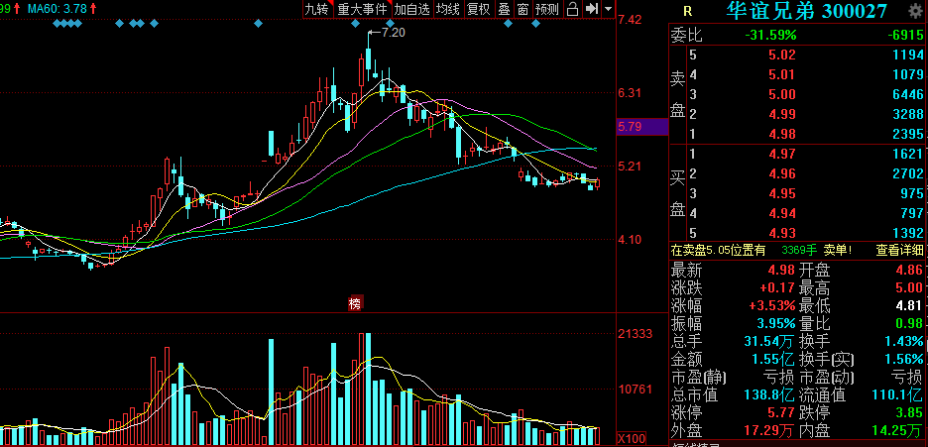Image resolution: width=928 pixels, height=447 pixels.
Task: Click the 量比 0.98 value
Action: 909,324
